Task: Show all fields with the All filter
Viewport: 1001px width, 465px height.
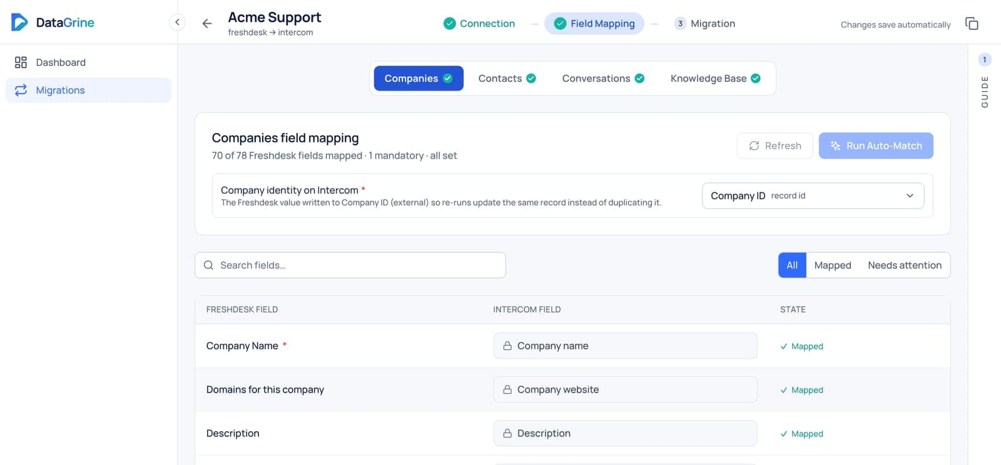Action: pyautogui.click(x=792, y=265)
